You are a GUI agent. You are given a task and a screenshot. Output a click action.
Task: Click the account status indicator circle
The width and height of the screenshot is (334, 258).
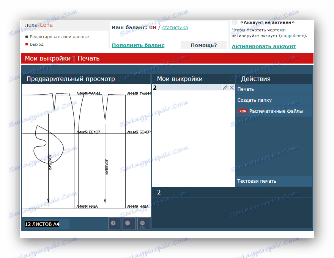(x=235, y=22)
